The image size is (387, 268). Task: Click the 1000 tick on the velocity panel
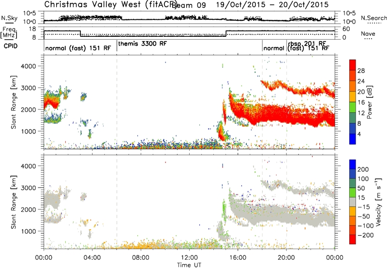(28, 231)
